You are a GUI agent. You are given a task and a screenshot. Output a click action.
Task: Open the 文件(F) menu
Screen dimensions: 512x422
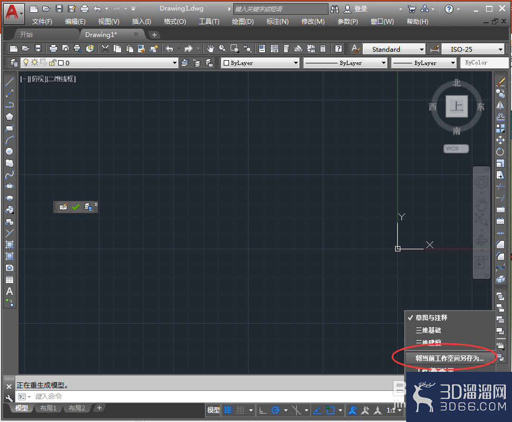point(42,22)
